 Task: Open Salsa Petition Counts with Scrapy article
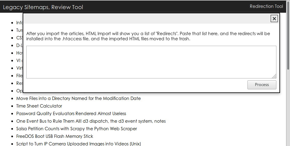tap(76, 129)
